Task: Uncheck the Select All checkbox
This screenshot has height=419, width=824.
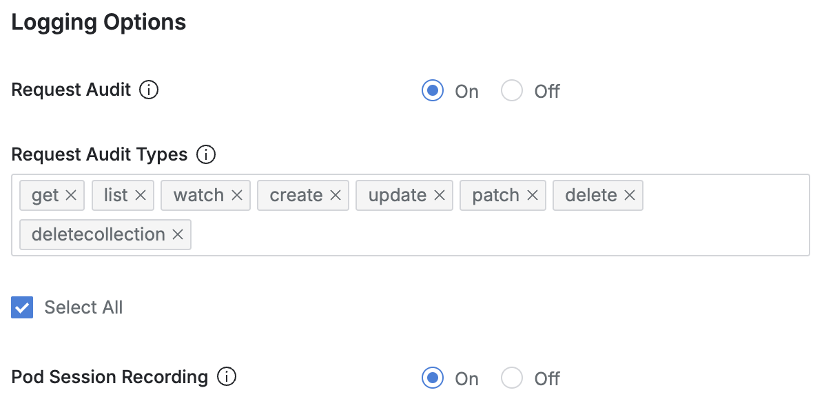Action: point(22,307)
